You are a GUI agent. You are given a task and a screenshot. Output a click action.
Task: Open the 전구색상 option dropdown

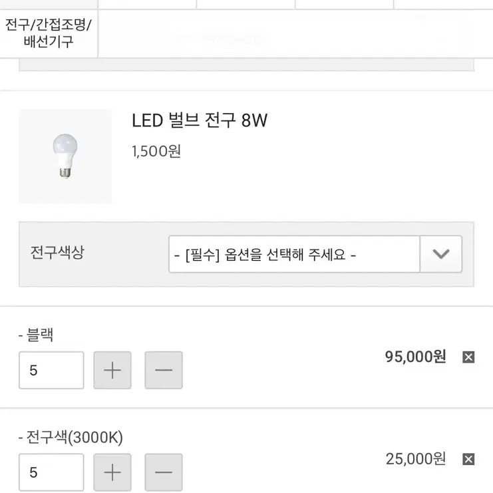pyautogui.click(x=315, y=254)
